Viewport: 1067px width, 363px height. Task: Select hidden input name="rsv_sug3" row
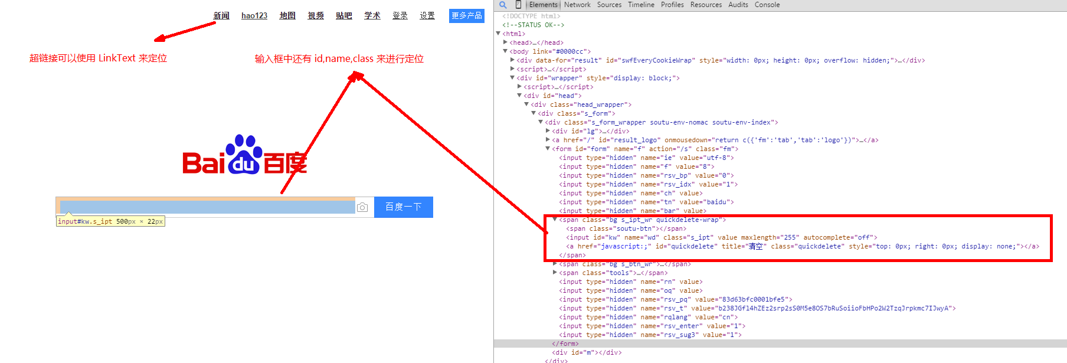650,335
